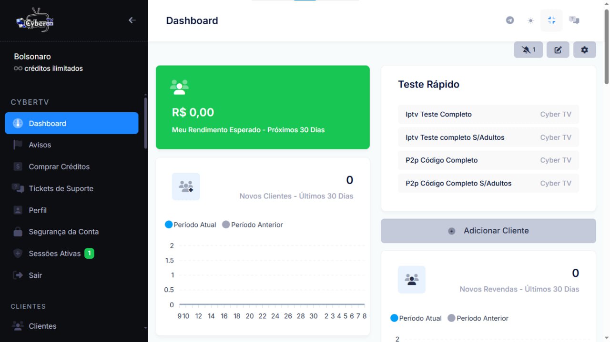Viewport: 610px width, 342px height.
Task: Go to Comprar Créditos menu item
Action: 59,167
